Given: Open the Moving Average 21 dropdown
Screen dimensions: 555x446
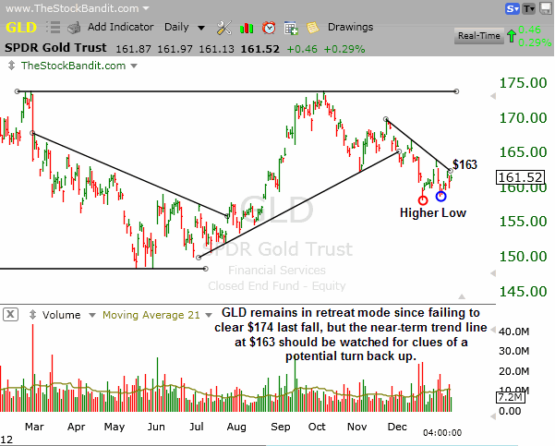Looking at the screenshot, I should click(209, 315).
